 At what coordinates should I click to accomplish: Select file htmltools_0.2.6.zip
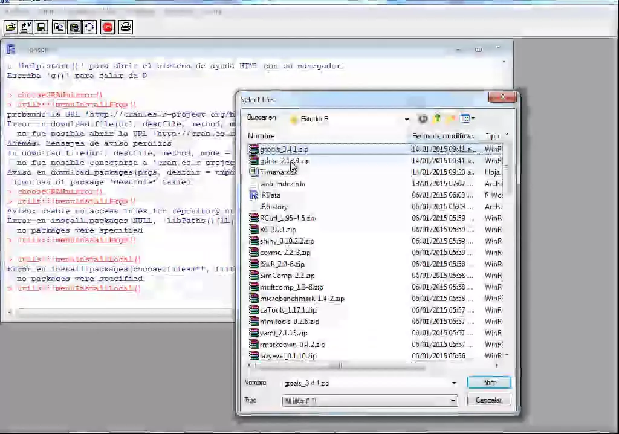click(290, 322)
